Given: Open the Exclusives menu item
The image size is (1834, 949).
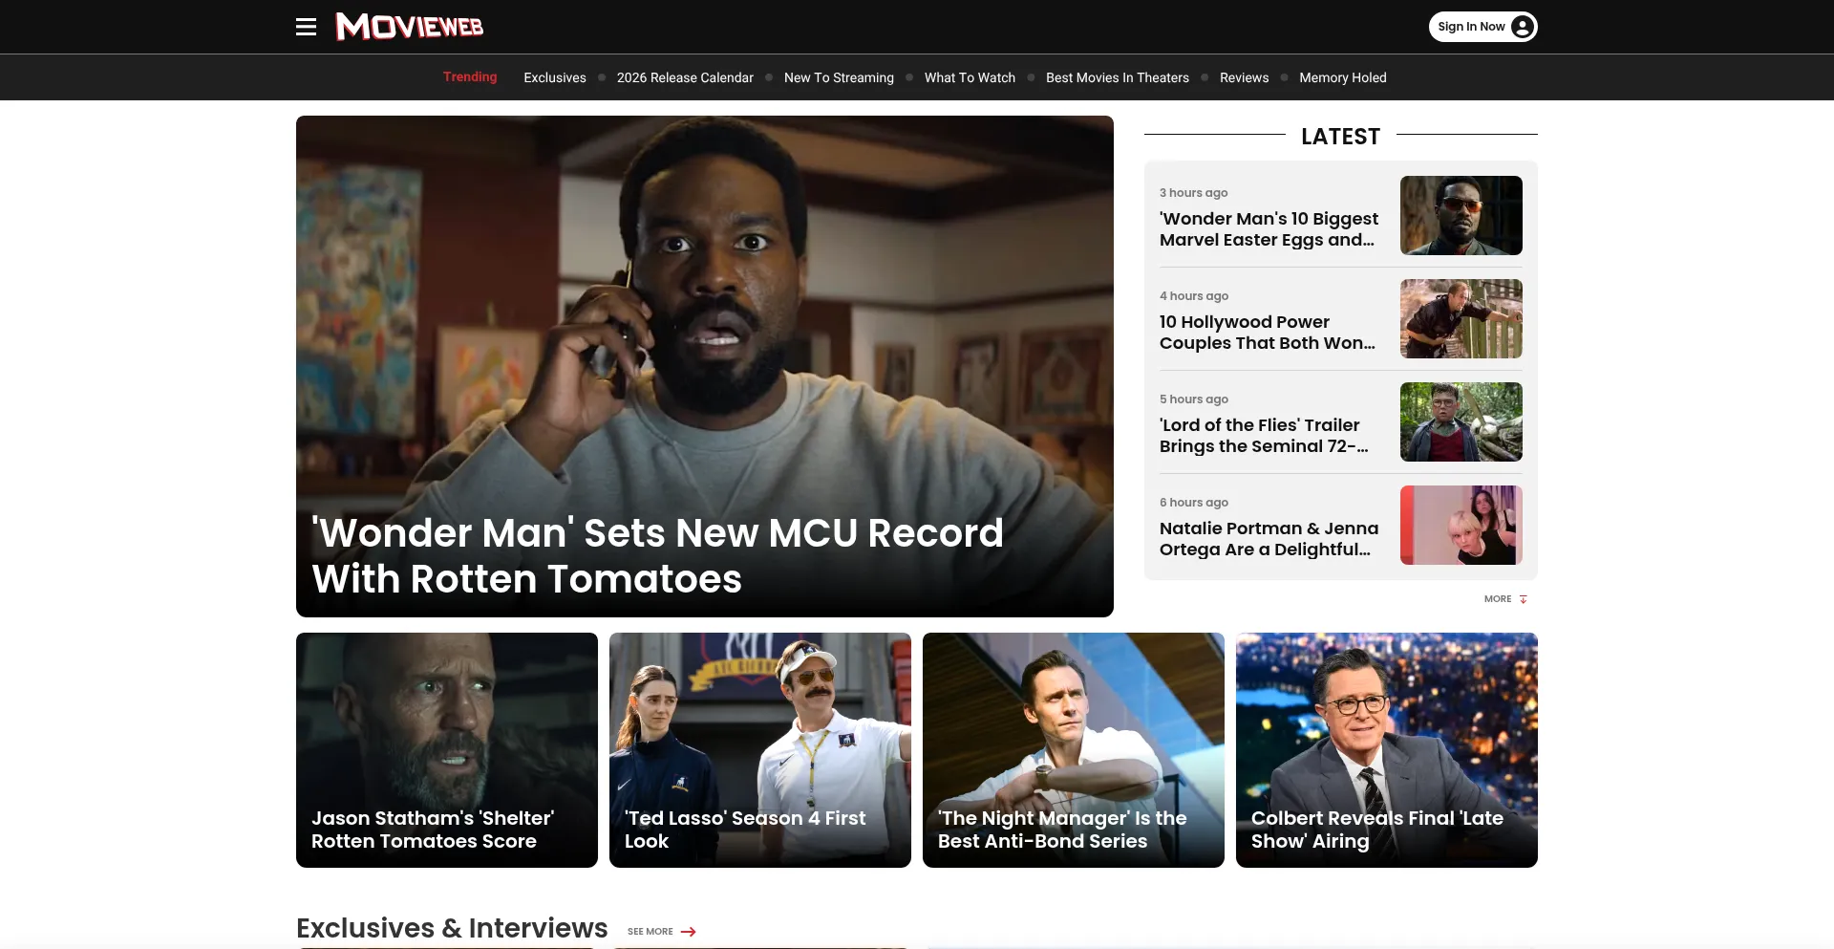Looking at the screenshot, I should pyautogui.click(x=555, y=77).
